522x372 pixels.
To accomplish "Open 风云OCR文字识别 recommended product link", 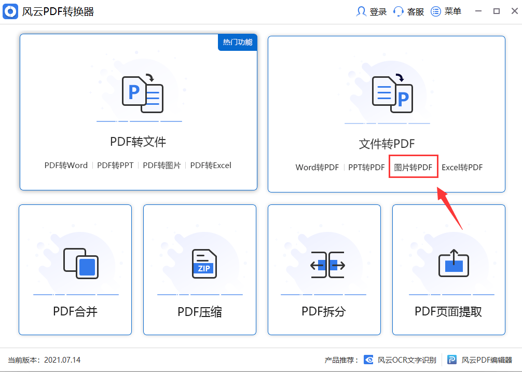I will [407, 360].
